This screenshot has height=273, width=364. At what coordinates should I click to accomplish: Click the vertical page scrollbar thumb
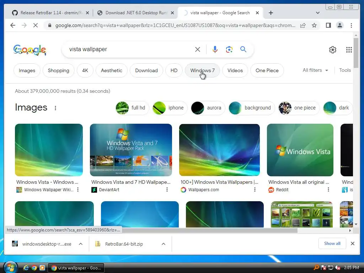(x=356, y=53)
